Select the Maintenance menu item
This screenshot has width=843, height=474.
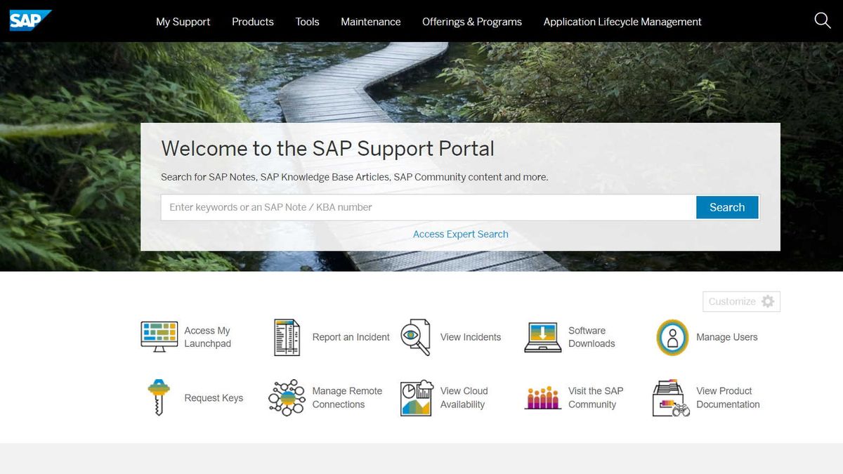370,22
